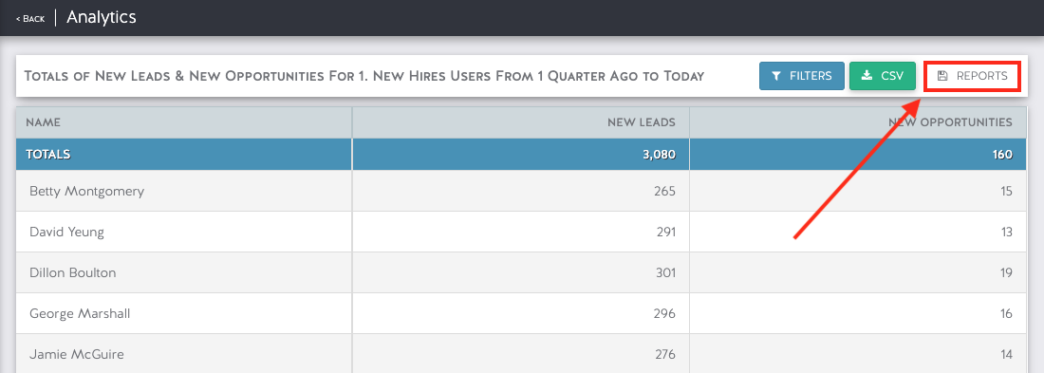The height and width of the screenshot is (373, 1044).
Task: Select Betty Montgomery in the table
Action: click(x=86, y=191)
